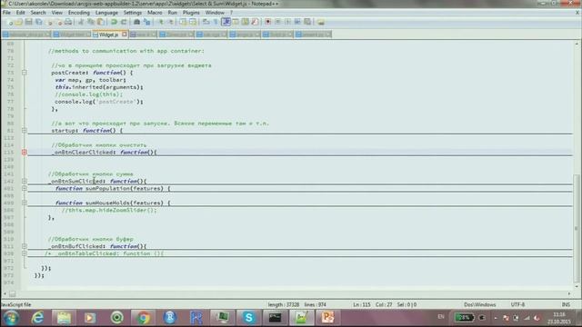Toggle INS insert mode in status bar

[566, 304]
